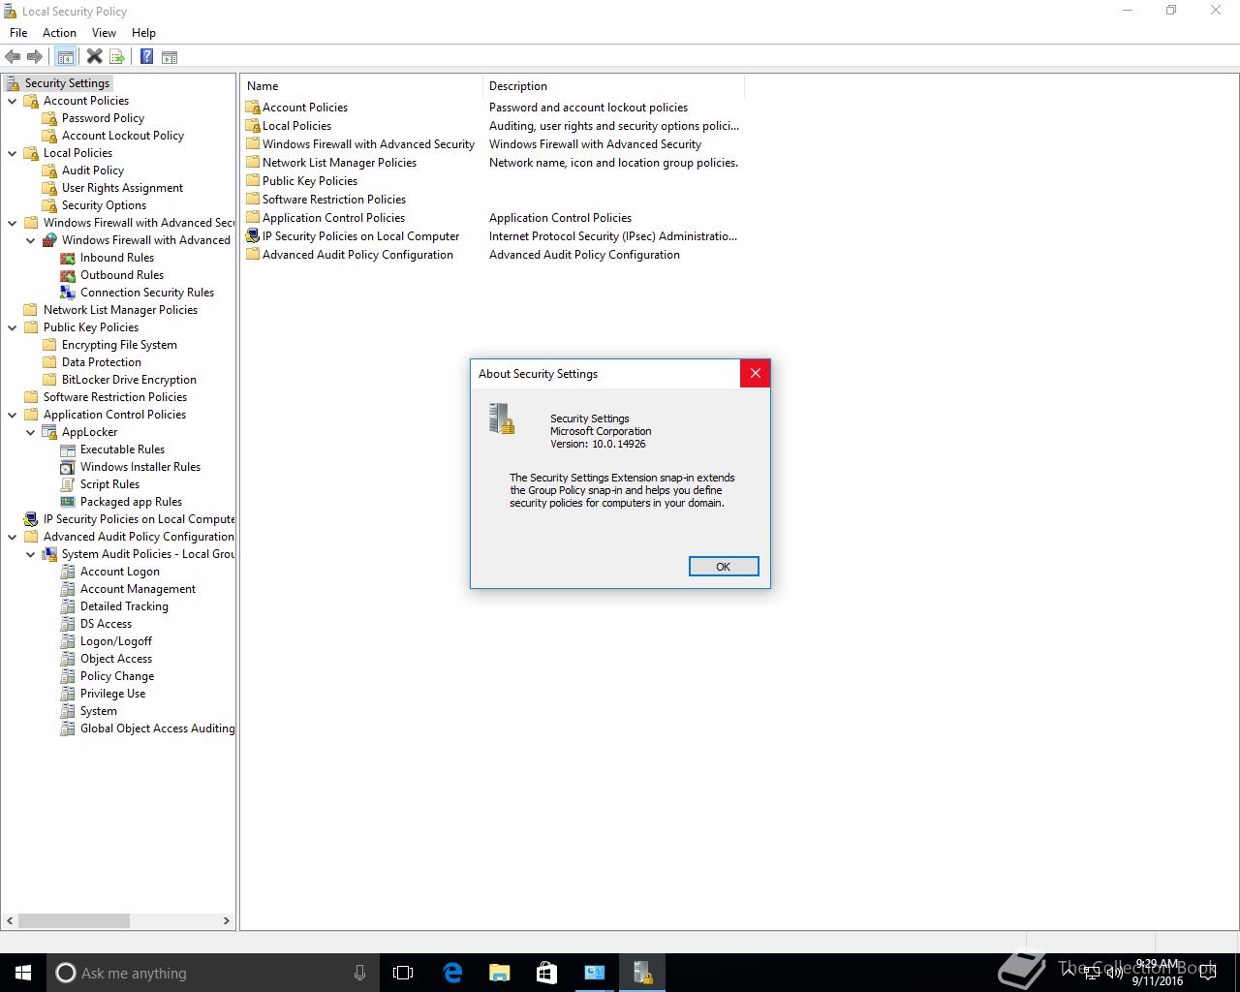Collapse the Application Control Policies node
The height and width of the screenshot is (992, 1240).
13,415
